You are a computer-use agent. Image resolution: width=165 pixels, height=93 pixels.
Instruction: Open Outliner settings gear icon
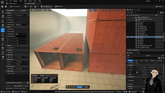click(x=163, y=13)
